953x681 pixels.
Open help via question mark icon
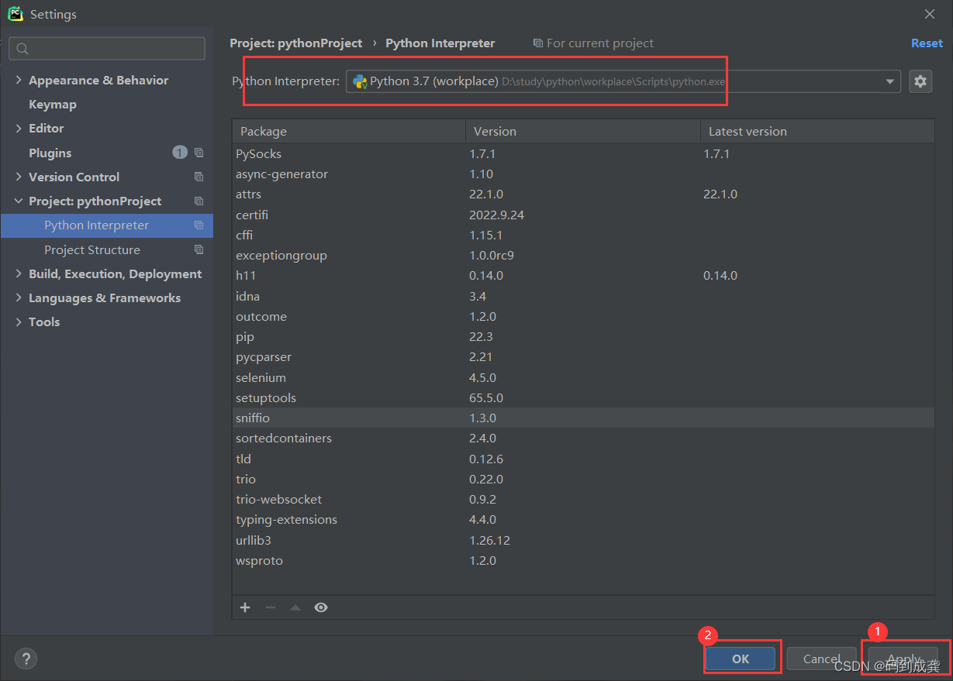[x=26, y=659]
